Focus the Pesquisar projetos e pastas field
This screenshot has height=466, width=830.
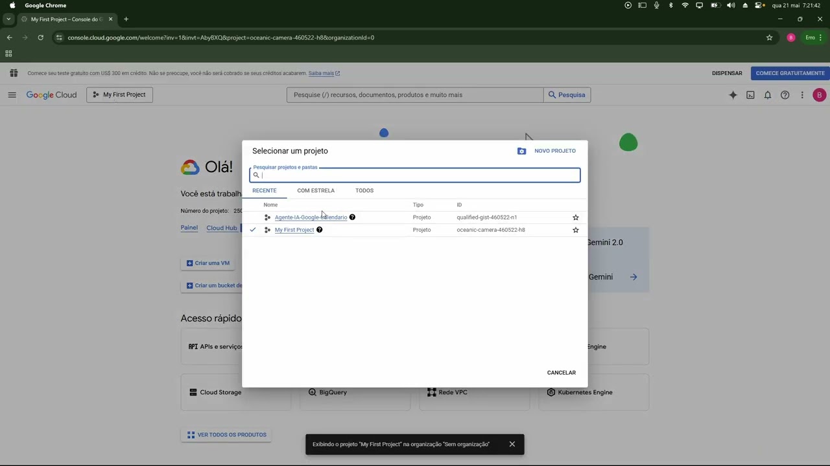pos(415,175)
